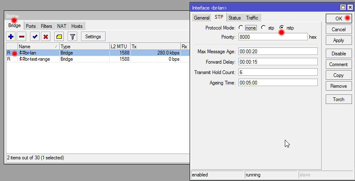The image size is (355, 181).
Task: Open the NAT tab in Bridge window
Action: 61,26
